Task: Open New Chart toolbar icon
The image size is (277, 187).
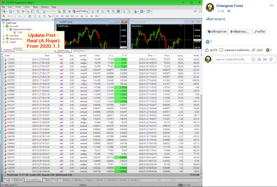Action: tap(4, 11)
